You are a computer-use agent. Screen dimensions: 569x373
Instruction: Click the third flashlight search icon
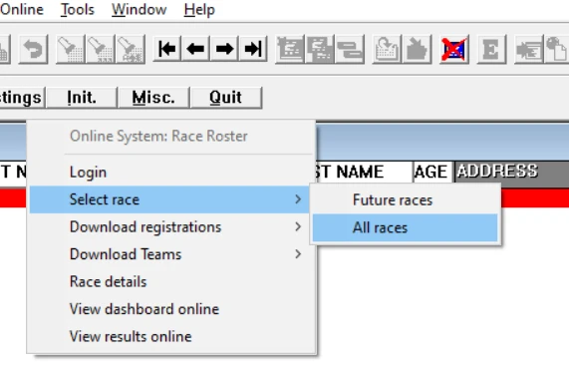(131, 49)
